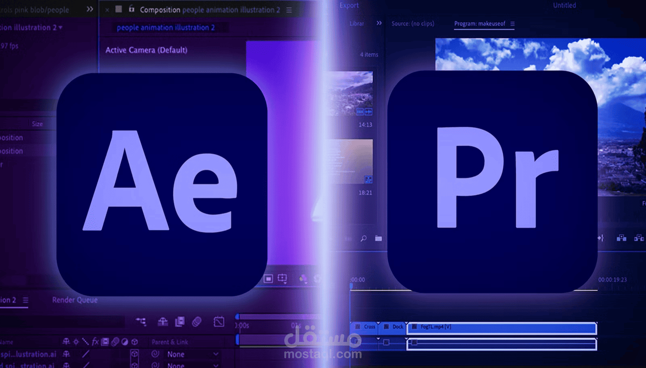Open the first layer's Parent None dropdown
The height and width of the screenshot is (368, 646).
click(193, 354)
